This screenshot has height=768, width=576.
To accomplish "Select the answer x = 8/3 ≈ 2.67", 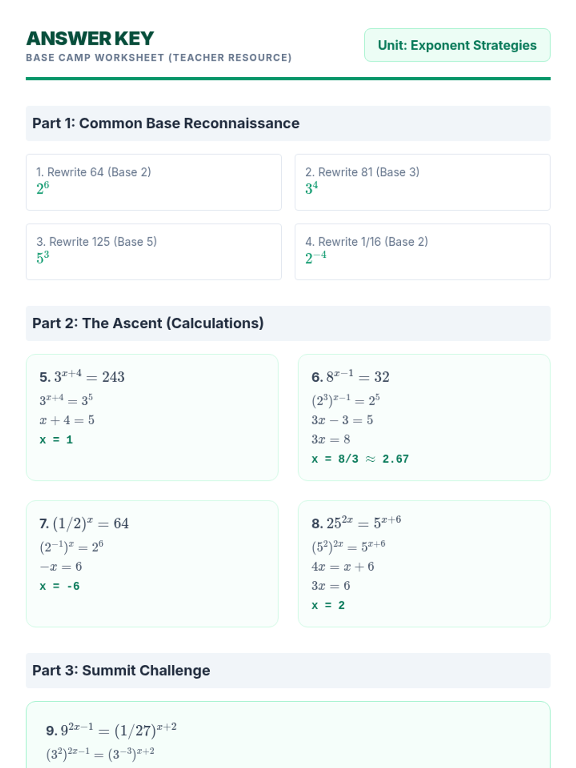I will pyautogui.click(x=360, y=459).
